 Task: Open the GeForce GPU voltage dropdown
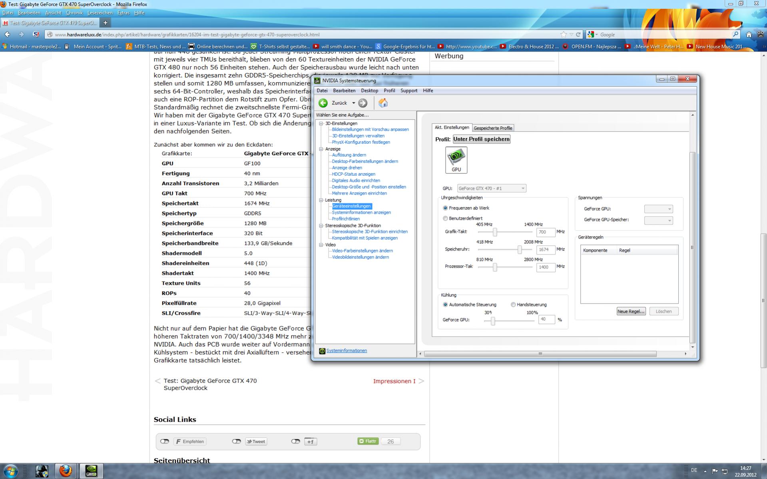658,209
